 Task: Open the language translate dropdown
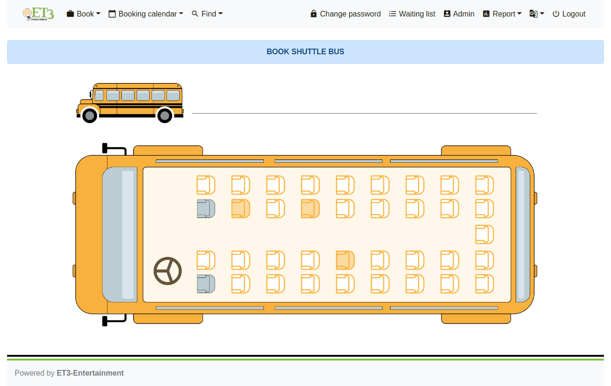[x=537, y=14]
